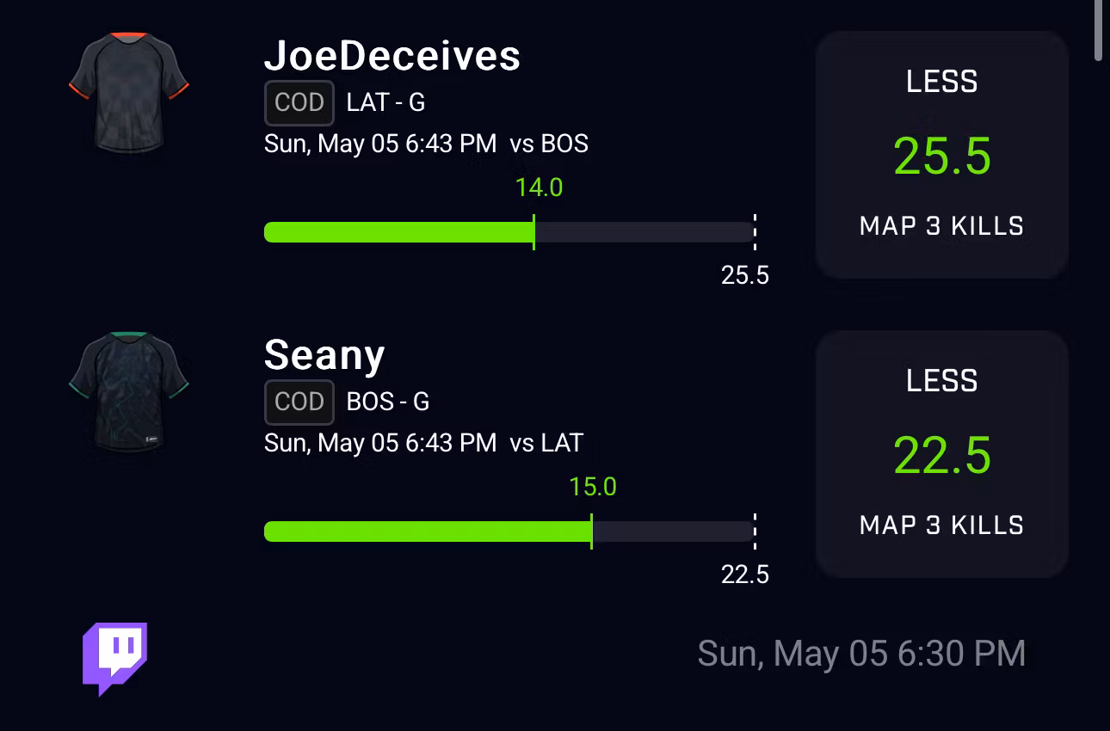Click the COD badge beside BOS - G
The height and width of the screenshot is (731, 1110).
point(299,402)
